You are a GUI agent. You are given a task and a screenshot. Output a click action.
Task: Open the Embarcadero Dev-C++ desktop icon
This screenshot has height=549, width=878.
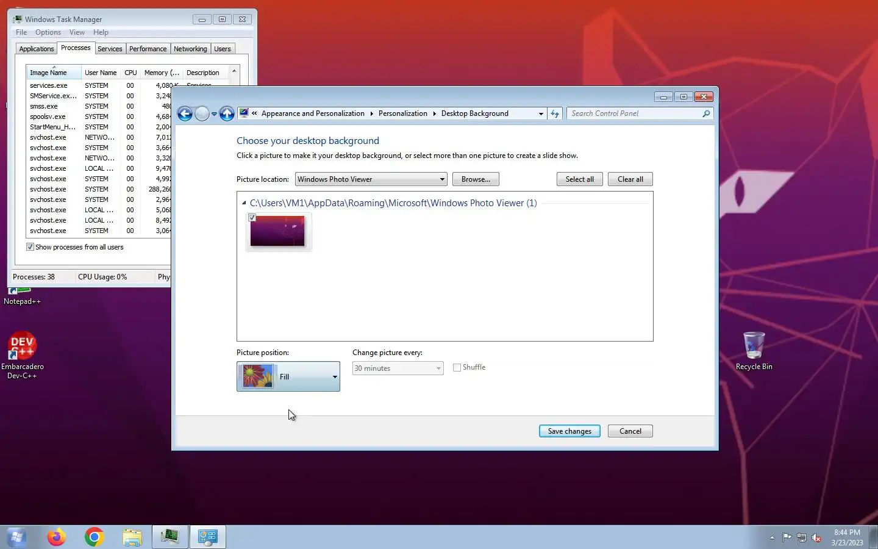point(23,356)
